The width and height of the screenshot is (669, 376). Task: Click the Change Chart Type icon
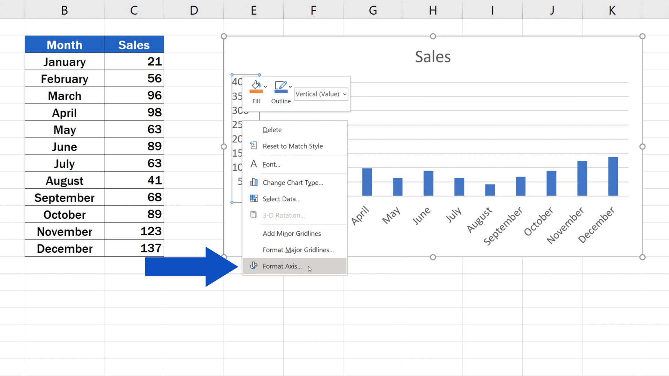254,182
